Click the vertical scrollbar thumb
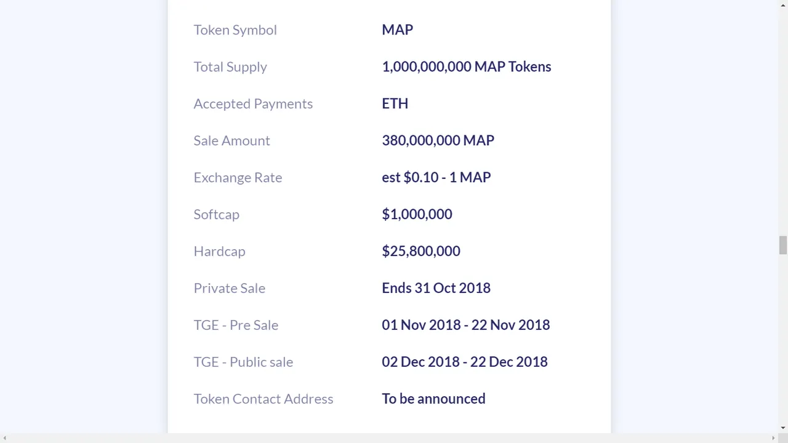This screenshot has height=443, width=788. coord(782,245)
